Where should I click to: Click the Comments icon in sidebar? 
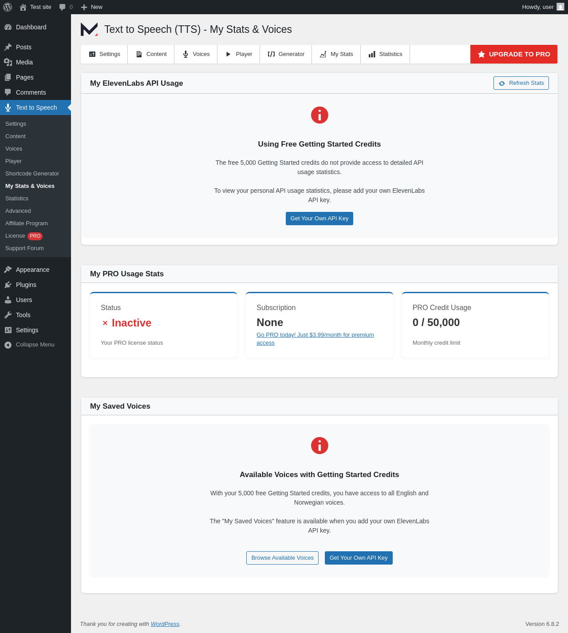tap(8, 92)
